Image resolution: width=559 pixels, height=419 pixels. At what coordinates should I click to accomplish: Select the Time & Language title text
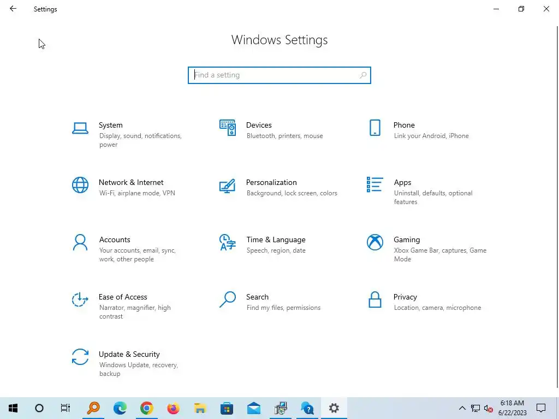276,240
